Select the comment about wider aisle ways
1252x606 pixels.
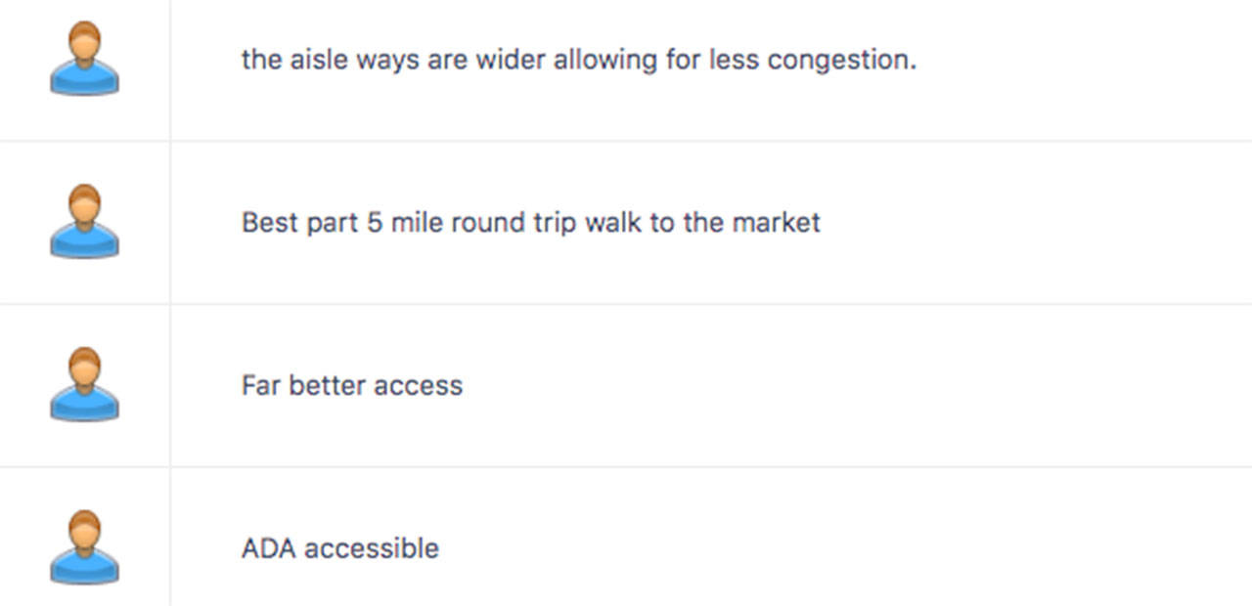point(579,60)
